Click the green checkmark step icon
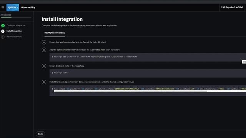Image resolution: width=246 pixels, height=138 pixels. [3, 26]
